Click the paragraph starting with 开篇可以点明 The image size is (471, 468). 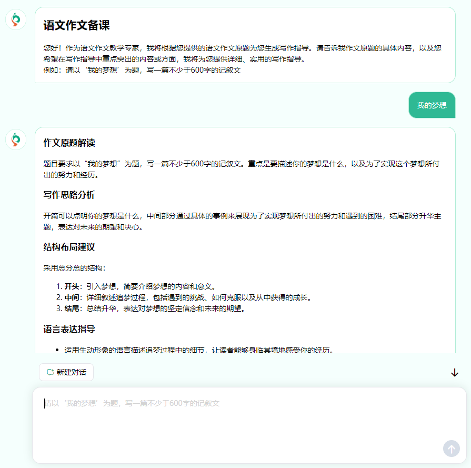pos(242,221)
